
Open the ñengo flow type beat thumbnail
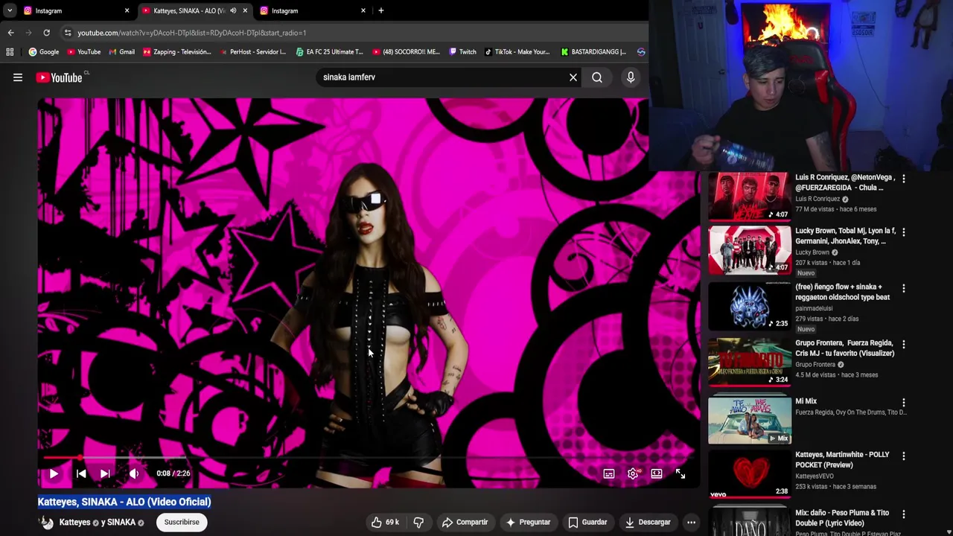tap(749, 306)
